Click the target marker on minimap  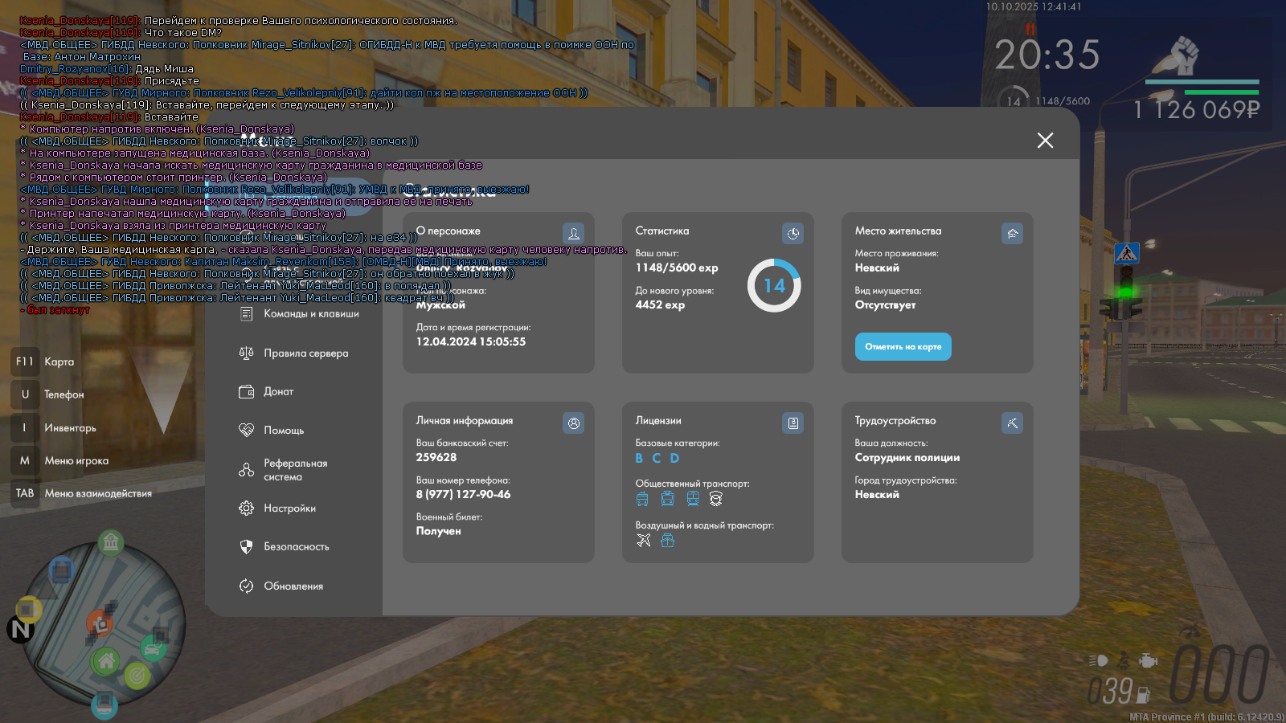click(x=137, y=676)
